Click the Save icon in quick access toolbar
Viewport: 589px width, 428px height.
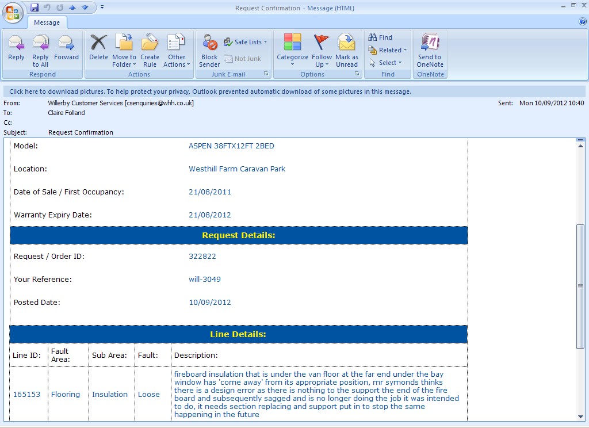pos(35,7)
